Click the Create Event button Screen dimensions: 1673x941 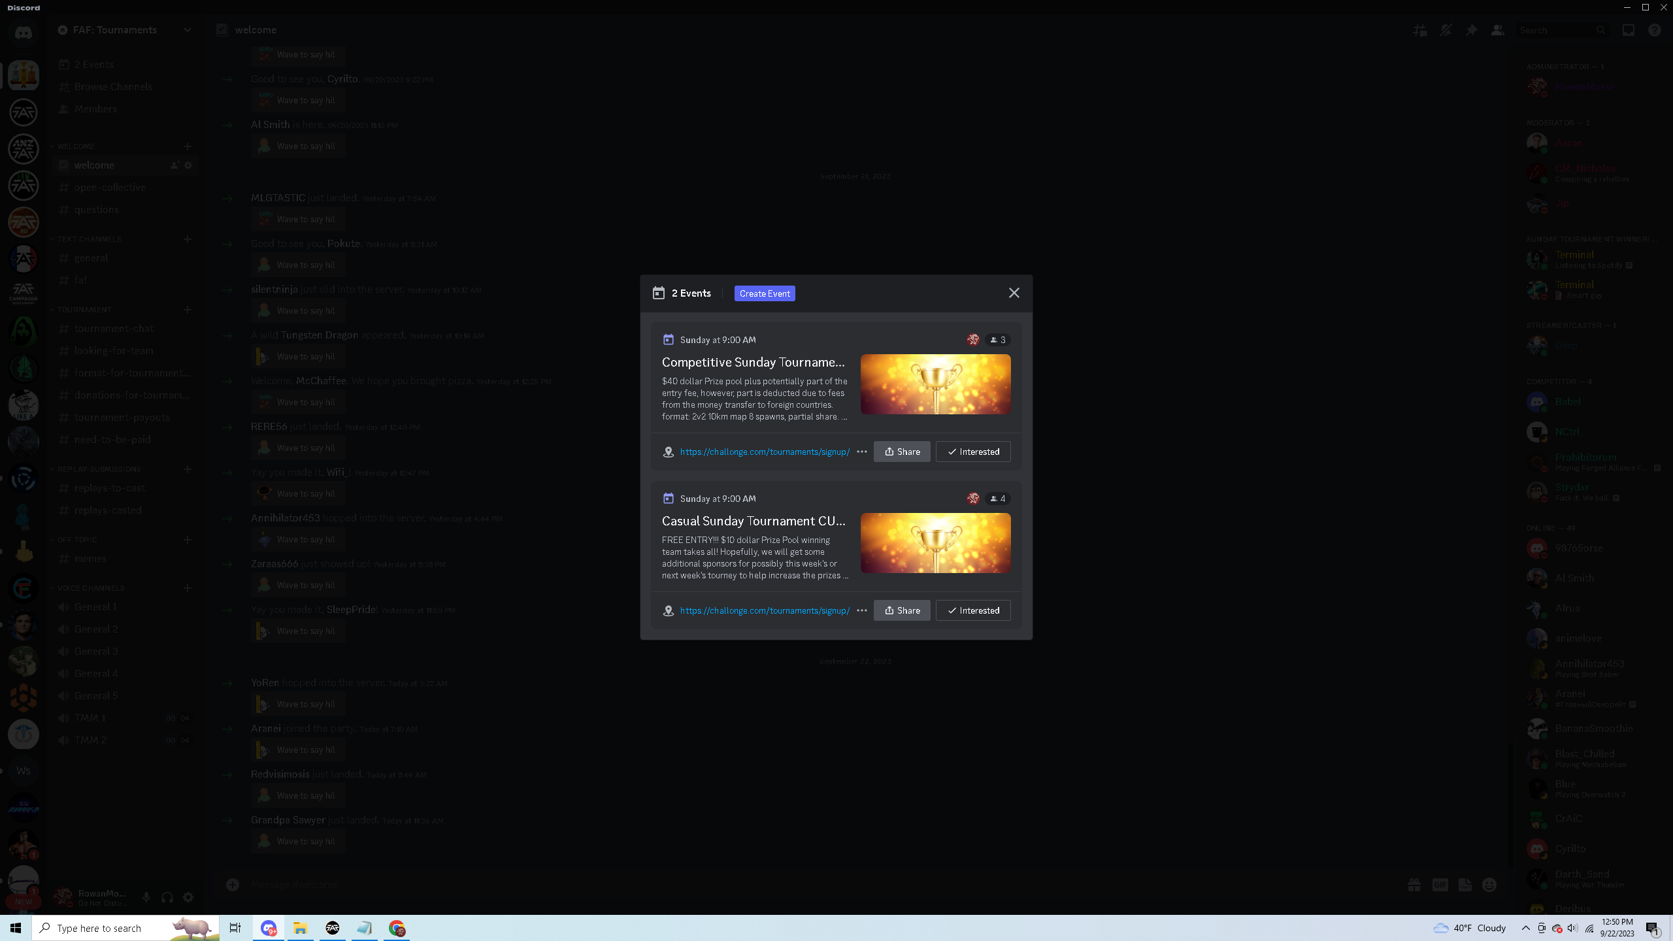765,293
